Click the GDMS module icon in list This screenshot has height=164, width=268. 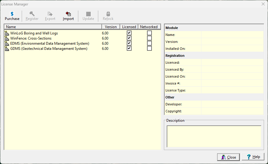pyautogui.click(x=7, y=49)
